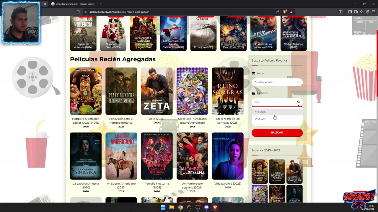Open Mi Sueño Americano poster
The height and width of the screenshot is (212, 378).
[x=121, y=156]
